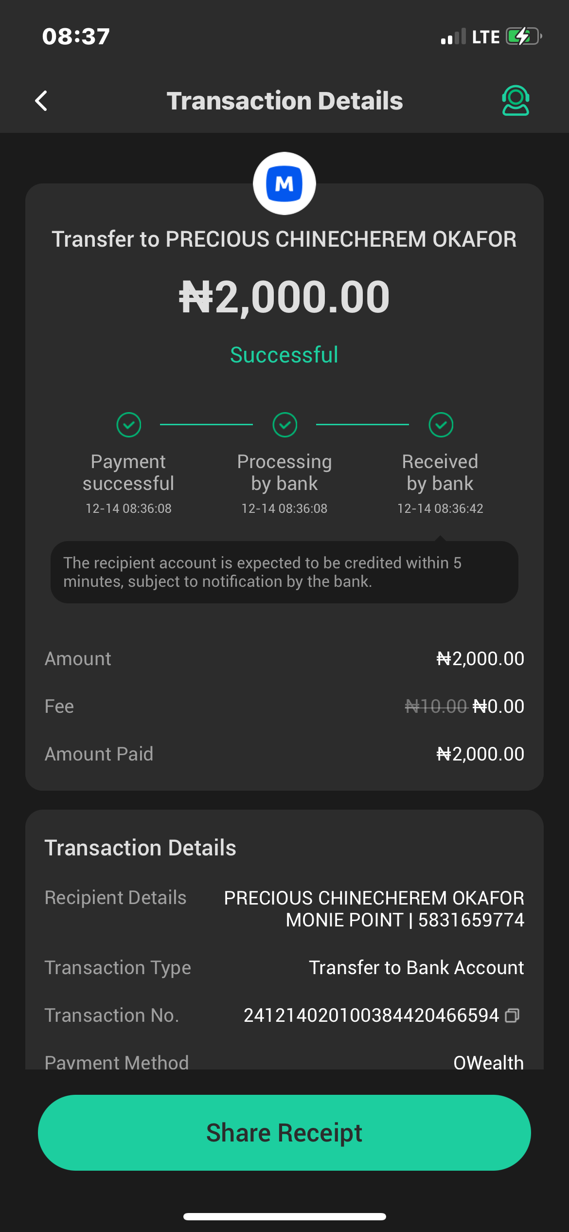This screenshot has height=1232, width=569.
Task: Tap the Amount Paid row
Action: tap(284, 754)
